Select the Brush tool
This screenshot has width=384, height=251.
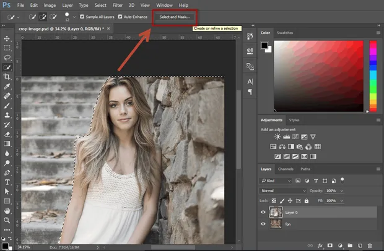(7, 106)
